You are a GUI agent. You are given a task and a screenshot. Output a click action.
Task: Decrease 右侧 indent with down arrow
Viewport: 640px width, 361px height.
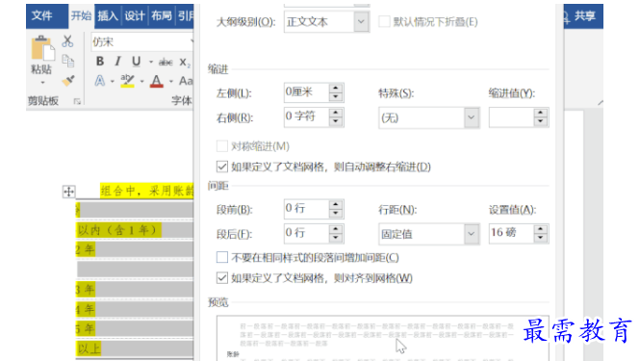click(x=336, y=121)
